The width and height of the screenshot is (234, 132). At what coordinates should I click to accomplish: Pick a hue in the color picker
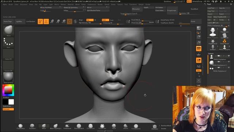8,90
